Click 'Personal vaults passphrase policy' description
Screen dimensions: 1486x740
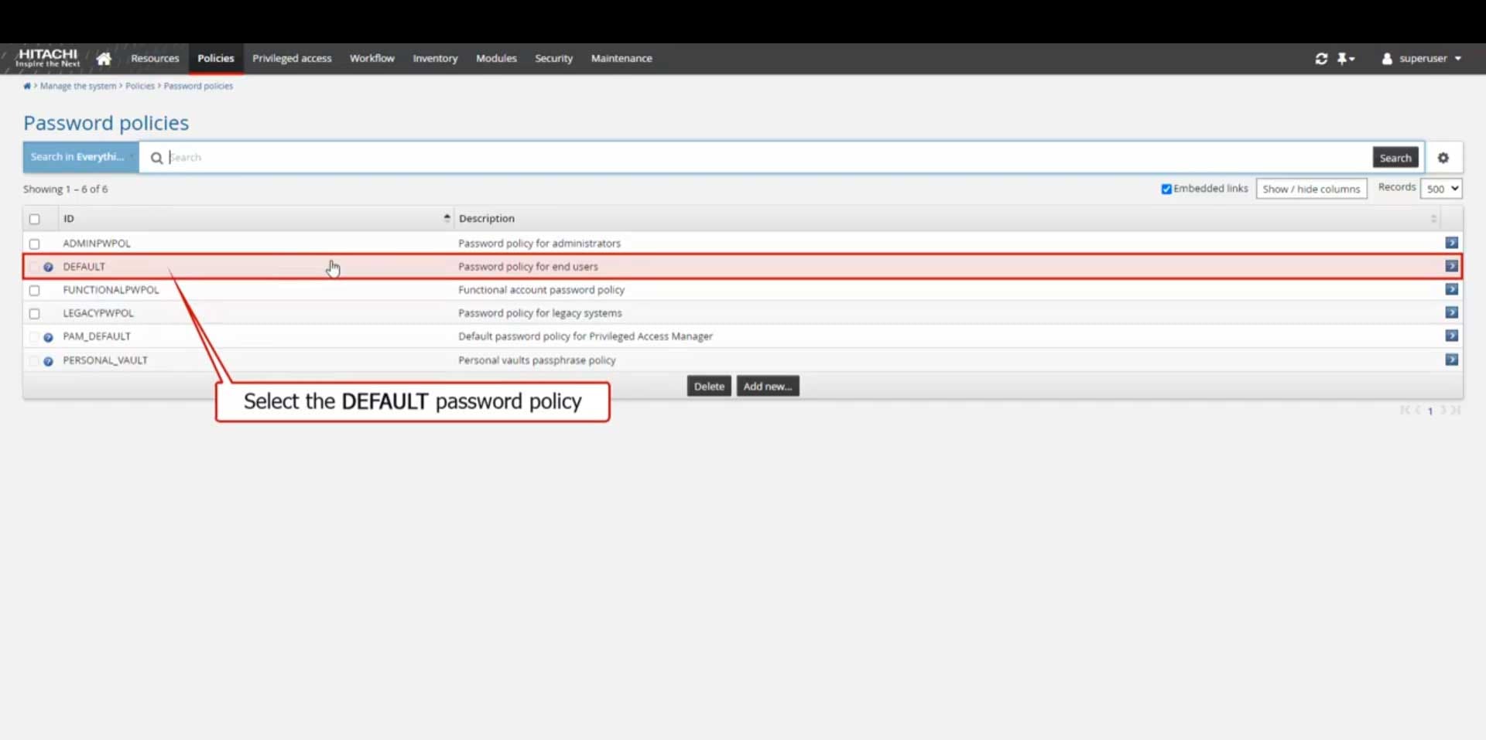[537, 360]
